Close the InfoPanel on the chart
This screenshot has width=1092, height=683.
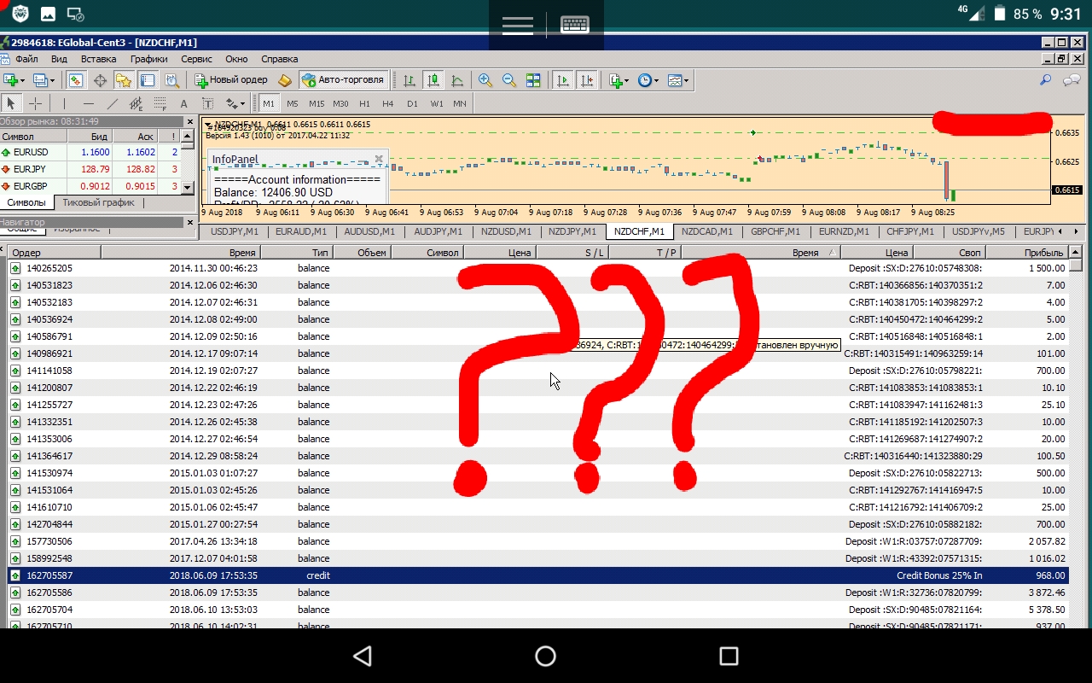[379, 160]
